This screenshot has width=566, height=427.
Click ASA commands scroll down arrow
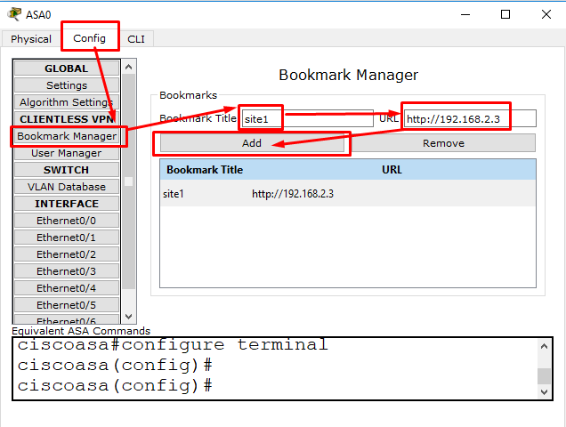(x=545, y=392)
